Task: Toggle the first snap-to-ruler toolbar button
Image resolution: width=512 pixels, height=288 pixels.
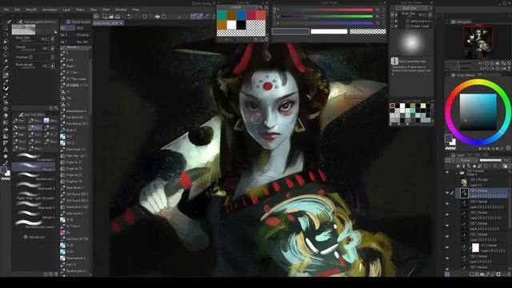Action: coord(194,16)
